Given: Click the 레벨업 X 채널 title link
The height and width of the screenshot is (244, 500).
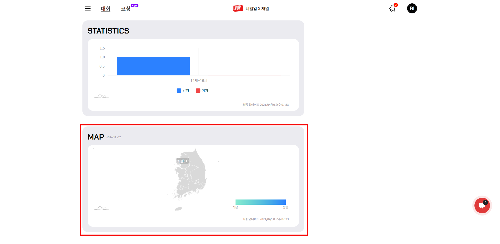Looking at the screenshot, I should 257,9.
